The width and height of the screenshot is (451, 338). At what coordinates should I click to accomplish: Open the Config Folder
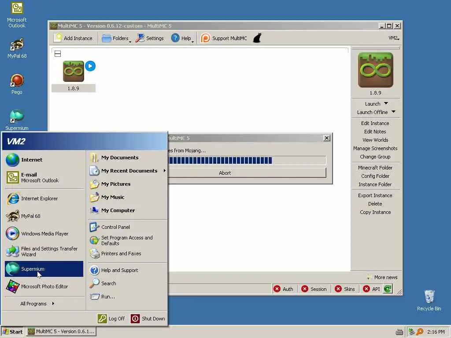click(375, 176)
